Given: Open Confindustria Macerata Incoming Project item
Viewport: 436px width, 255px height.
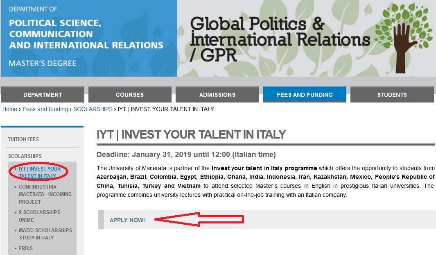Looking at the screenshot, I should [x=45, y=194].
